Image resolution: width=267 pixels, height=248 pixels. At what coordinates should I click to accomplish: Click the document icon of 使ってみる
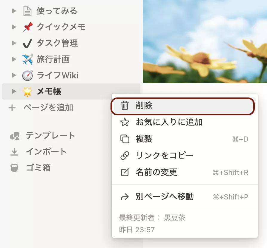click(x=27, y=11)
